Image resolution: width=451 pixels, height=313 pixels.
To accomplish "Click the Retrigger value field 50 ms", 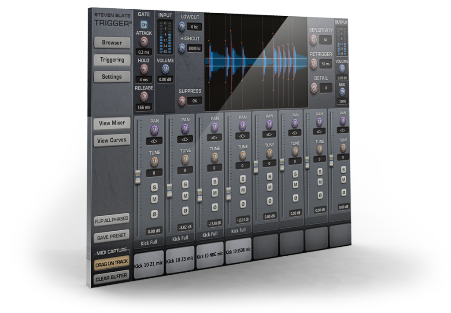I will click(x=325, y=64).
